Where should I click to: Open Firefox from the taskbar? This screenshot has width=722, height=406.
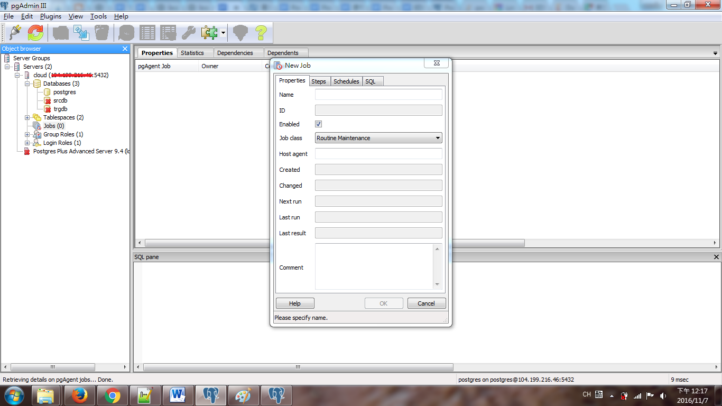tap(79, 395)
